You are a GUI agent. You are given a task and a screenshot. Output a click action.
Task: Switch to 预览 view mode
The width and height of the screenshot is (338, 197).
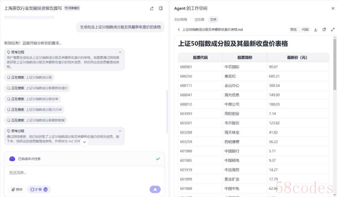point(293,29)
